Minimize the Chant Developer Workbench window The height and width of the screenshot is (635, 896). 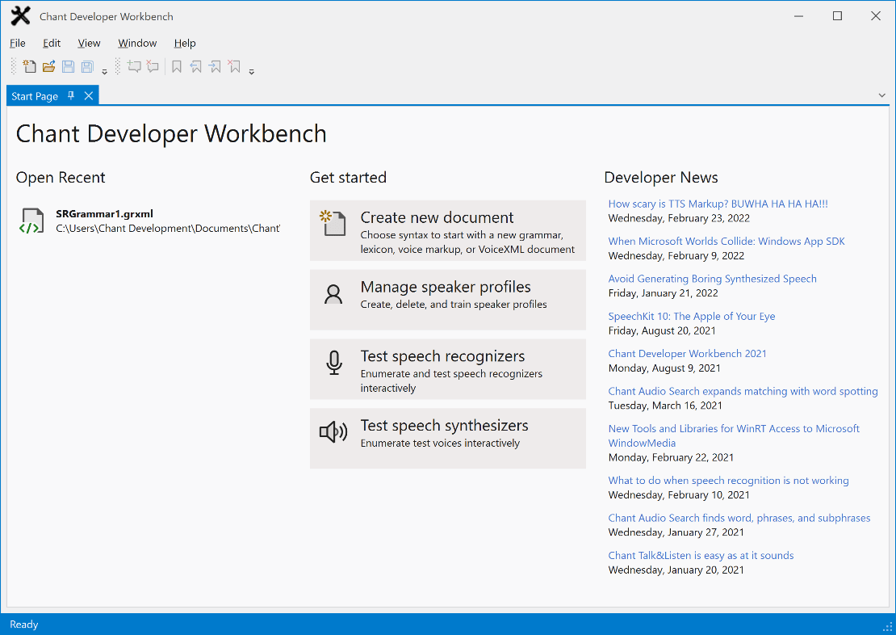(x=799, y=16)
